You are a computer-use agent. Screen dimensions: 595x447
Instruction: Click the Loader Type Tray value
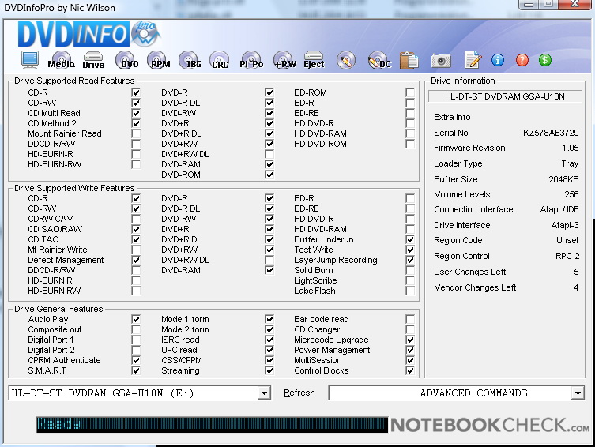point(570,163)
